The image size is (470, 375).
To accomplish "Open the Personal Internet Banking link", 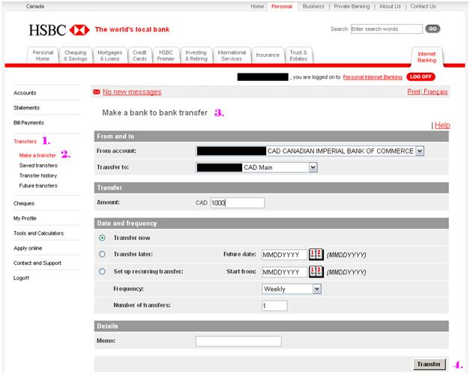I will (373, 77).
